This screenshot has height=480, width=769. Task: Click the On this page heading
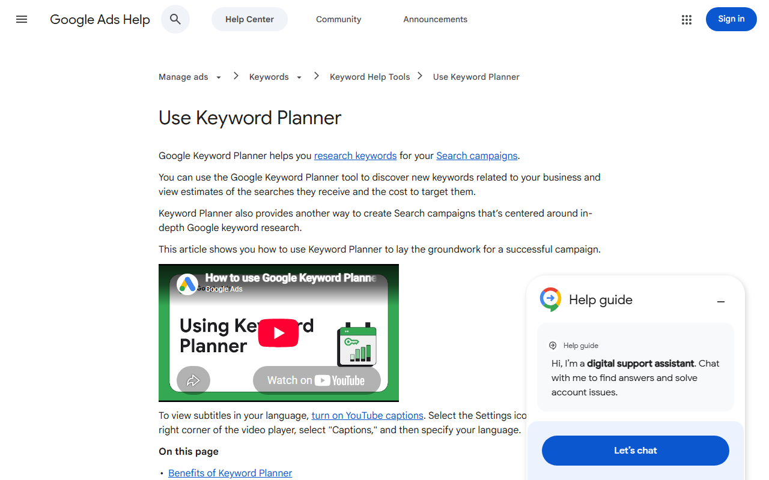pyautogui.click(x=189, y=451)
